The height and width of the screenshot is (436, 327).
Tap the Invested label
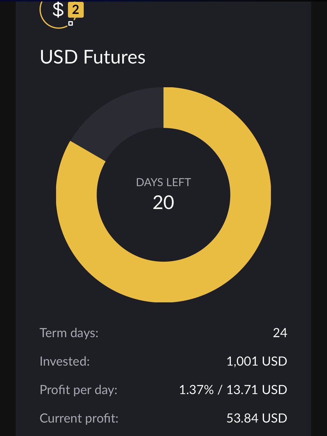tap(65, 362)
